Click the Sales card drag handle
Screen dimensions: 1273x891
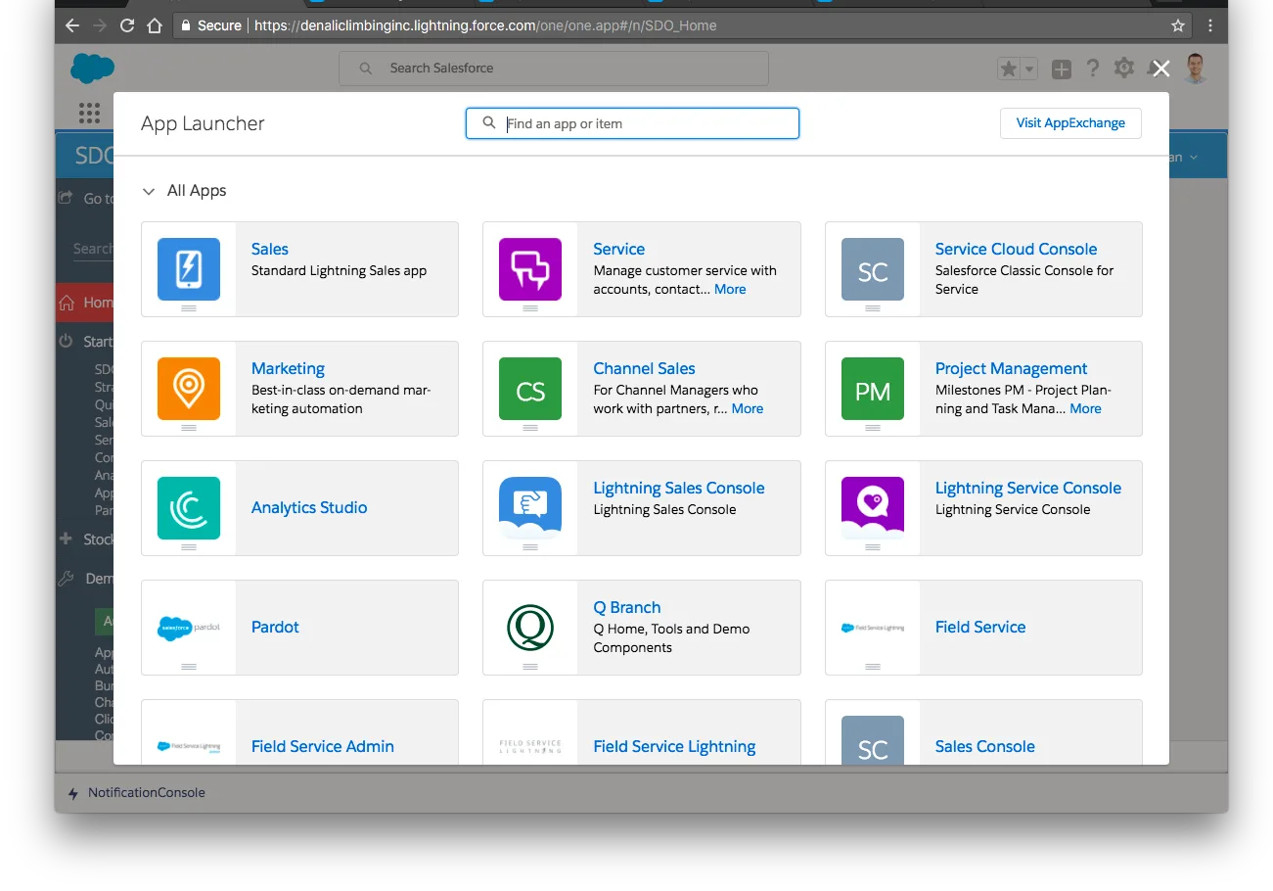click(189, 308)
